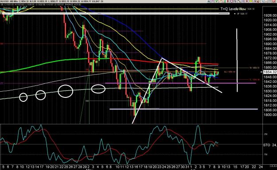Click the red zoom-out circle icon in toolbar

click(x=232, y=1)
